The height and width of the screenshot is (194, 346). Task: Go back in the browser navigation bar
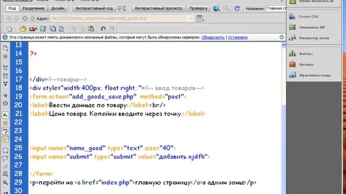point(9,18)
